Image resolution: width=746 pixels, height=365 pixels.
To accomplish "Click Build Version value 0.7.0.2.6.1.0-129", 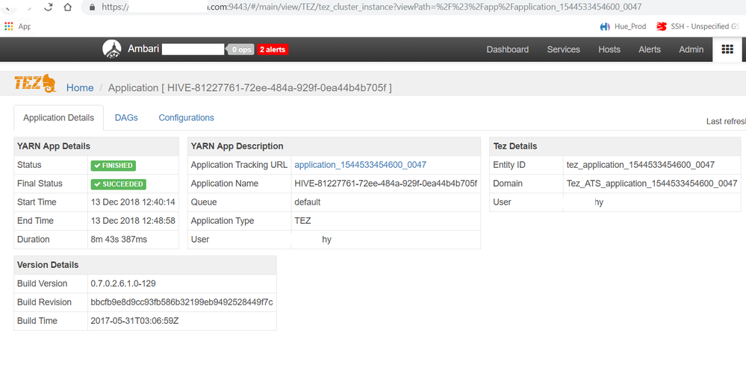I will point(123,284).
